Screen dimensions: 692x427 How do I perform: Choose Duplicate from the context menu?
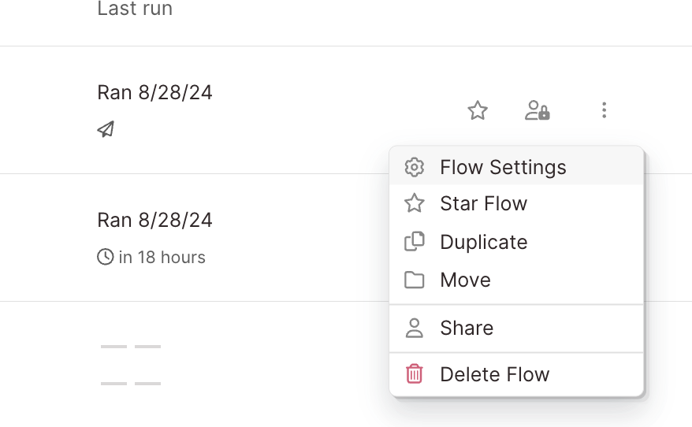click(516, 242)
